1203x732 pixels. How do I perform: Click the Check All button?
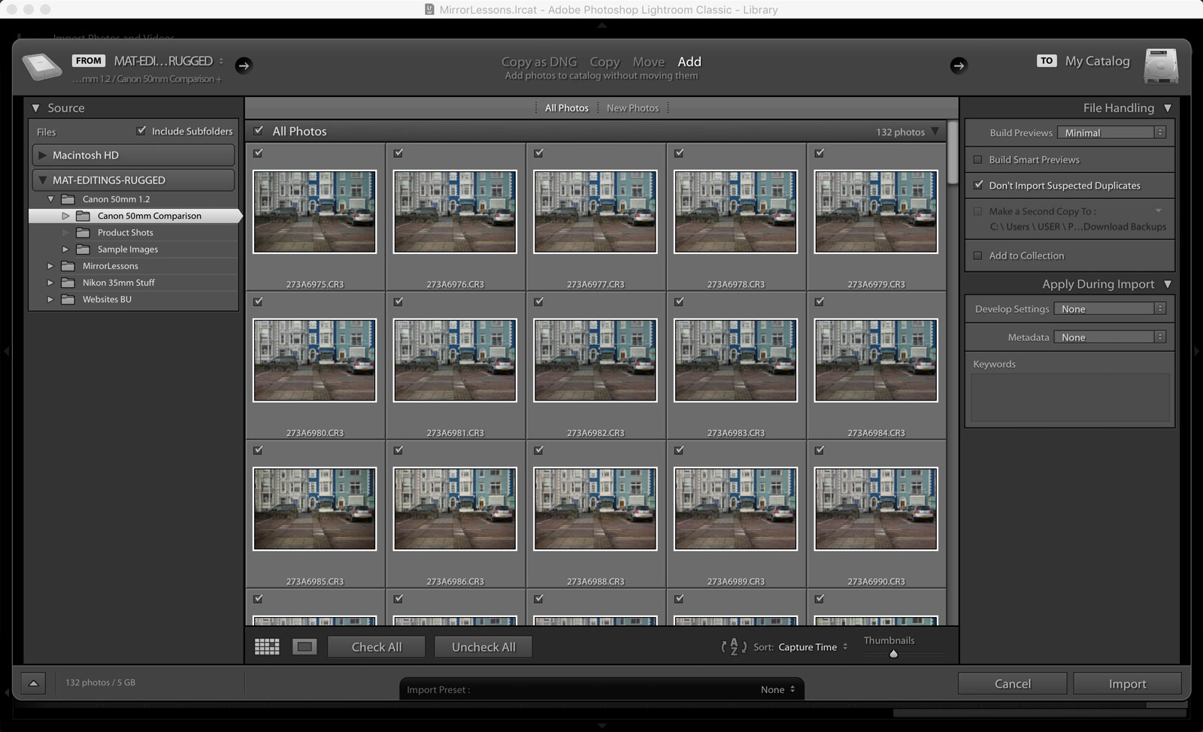pos(377,647)
